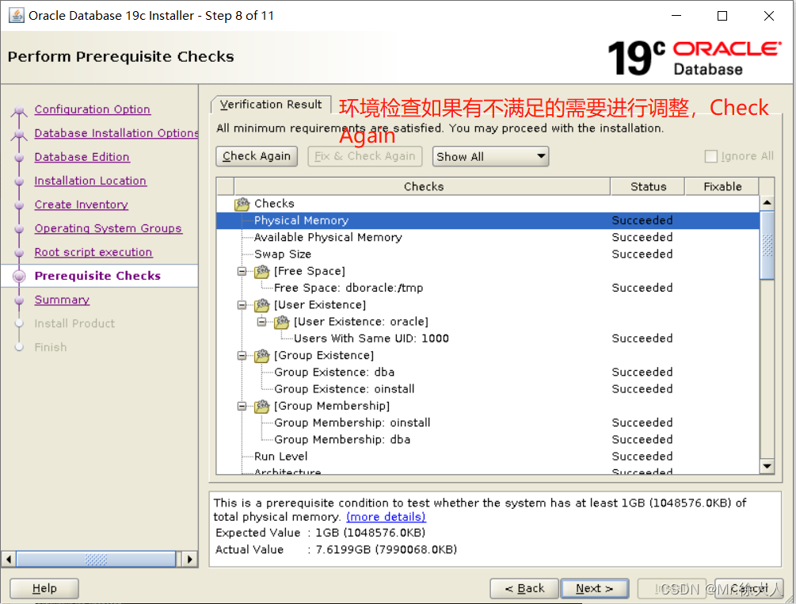This screenshot has width=796, height=604.
Task: Open the Help button
Action: click(x=44, y=588)
